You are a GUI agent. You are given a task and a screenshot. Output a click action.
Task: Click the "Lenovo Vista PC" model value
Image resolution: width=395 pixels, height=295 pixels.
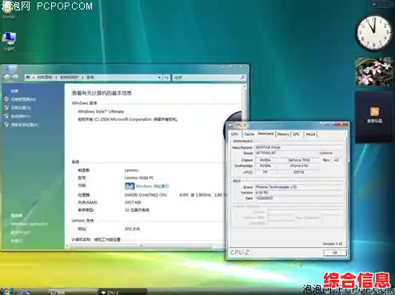click(139, 177)
